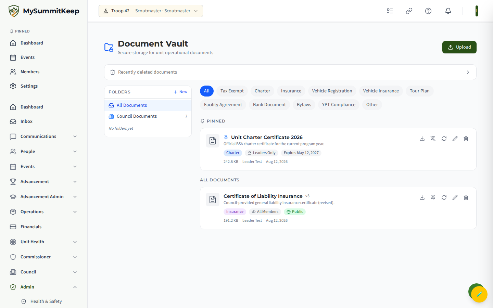Download Certificate of Liability Insurance

(x=422, y=197)
